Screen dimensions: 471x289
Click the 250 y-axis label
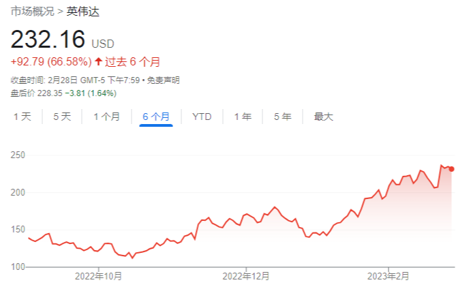[x=18, y=155]
